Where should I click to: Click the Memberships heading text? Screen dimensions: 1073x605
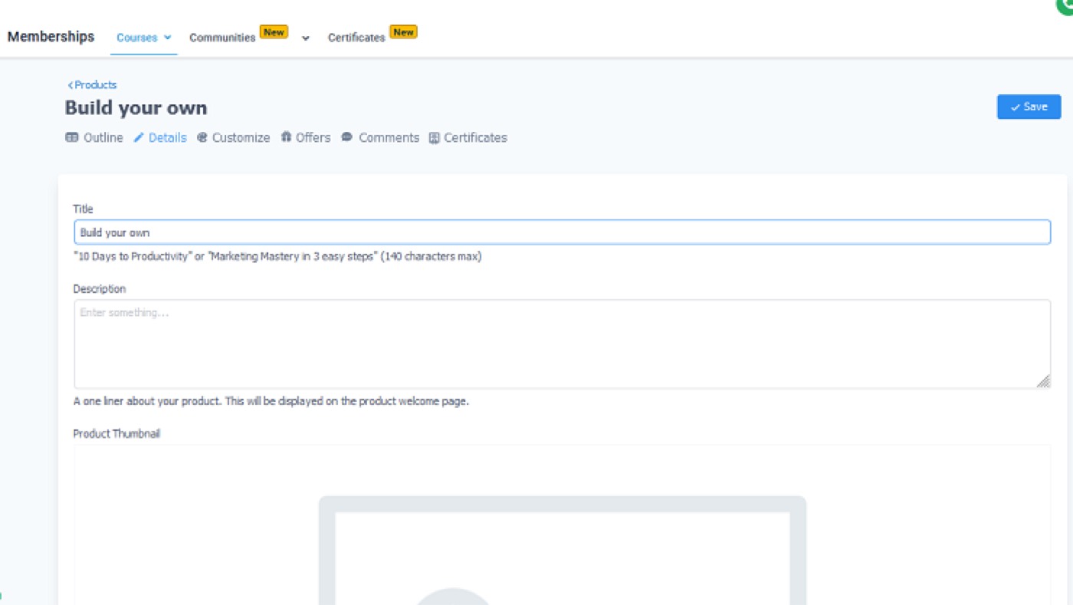(x=51, y=37)
